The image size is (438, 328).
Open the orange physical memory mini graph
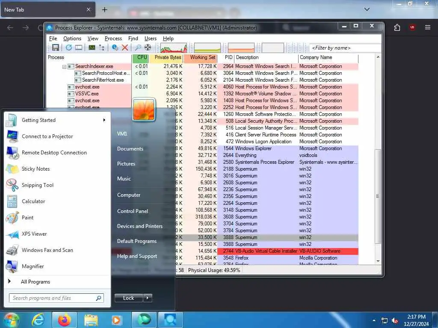(x=241, y=48)
